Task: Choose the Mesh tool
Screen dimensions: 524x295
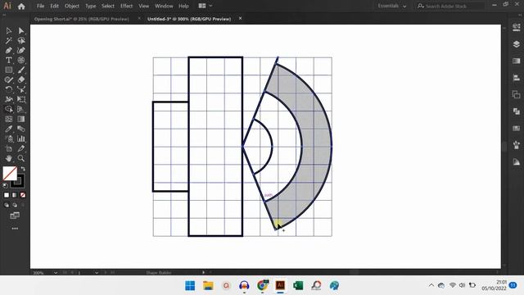Action: [9, 119]
